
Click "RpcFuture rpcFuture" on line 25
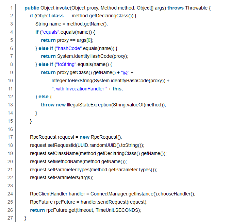click(52, 202)
